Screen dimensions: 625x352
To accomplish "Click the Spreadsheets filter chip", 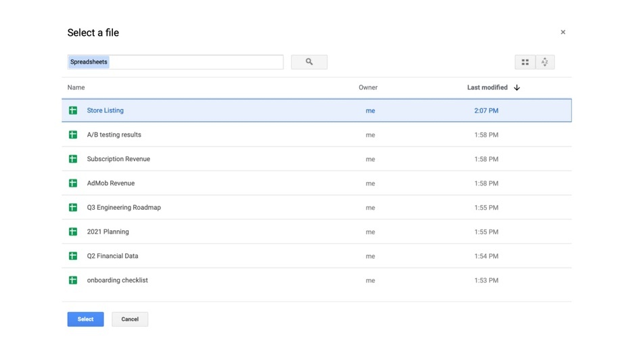I will (x=89, y=62).
